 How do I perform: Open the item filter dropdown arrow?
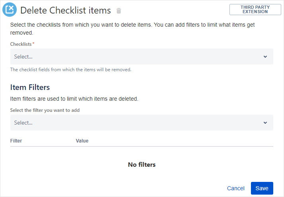click(265, 123)
